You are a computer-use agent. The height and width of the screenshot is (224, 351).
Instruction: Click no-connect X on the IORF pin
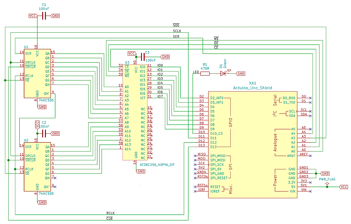pos(195,191)
